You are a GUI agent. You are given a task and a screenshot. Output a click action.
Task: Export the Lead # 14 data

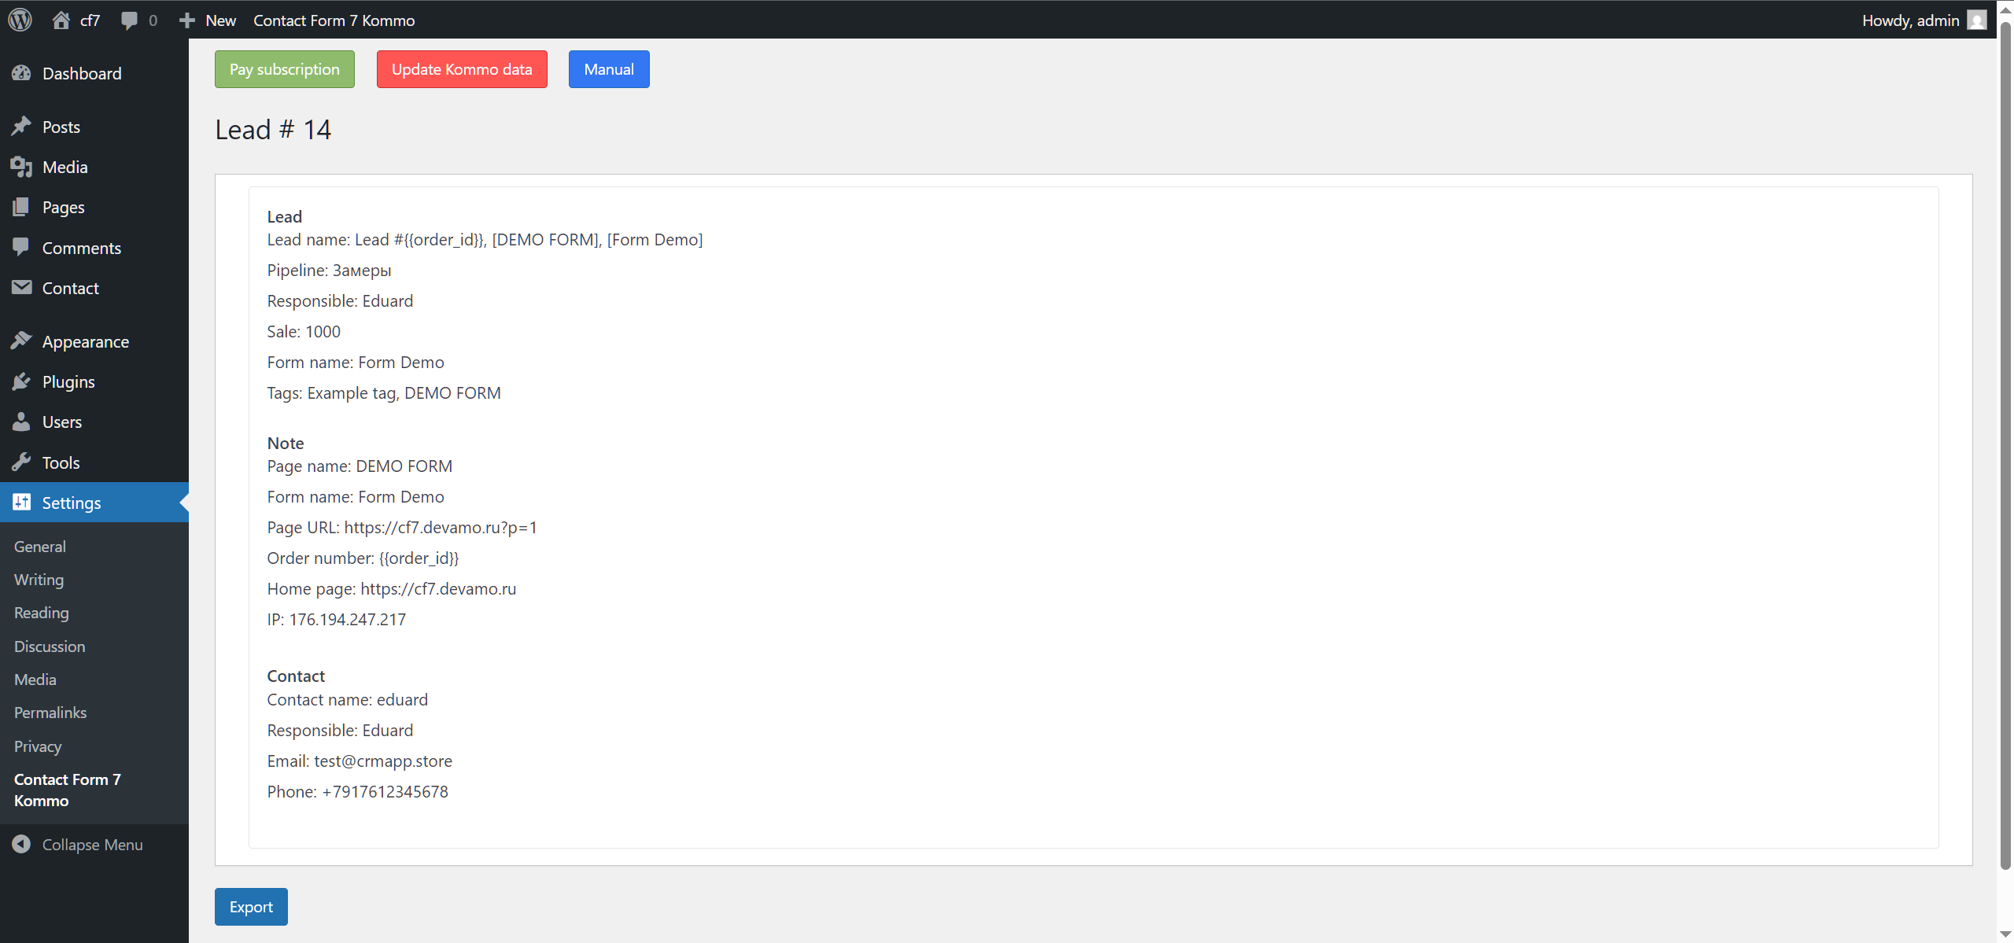point(250,906)
